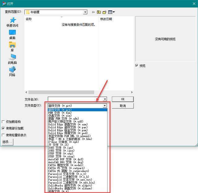The height and width of the screenshot is (193, 198).
Task: Expand the 文件名 dropdown arrow
Action: click(x=105, y=99)
